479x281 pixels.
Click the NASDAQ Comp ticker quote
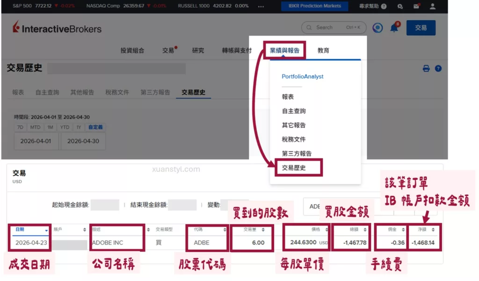[x=126, y=6]
